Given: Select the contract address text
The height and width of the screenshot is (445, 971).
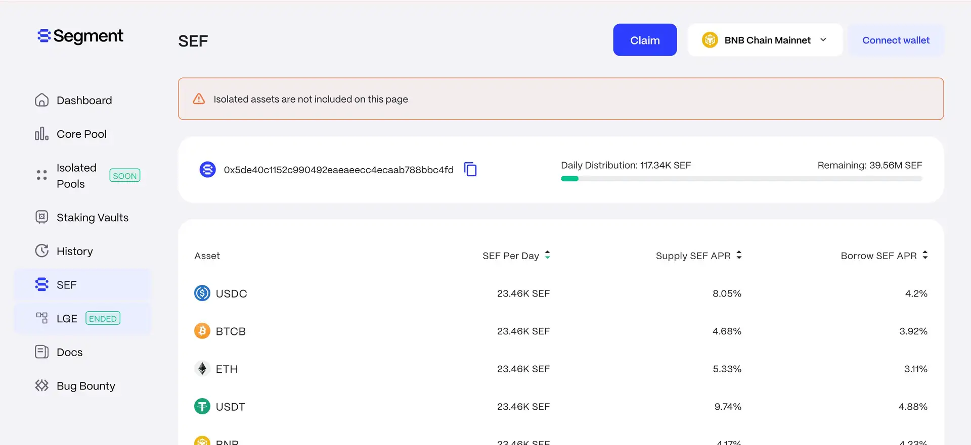Looking at the screenshot, I should click(x=338, y=170).
